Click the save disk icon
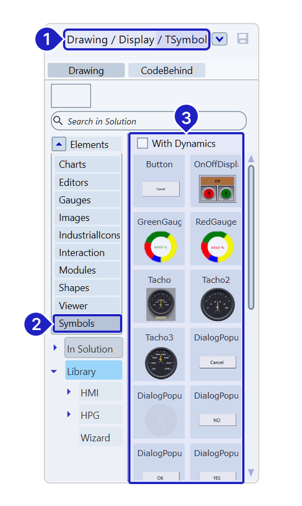302x506 pixels. pos(243,39)
